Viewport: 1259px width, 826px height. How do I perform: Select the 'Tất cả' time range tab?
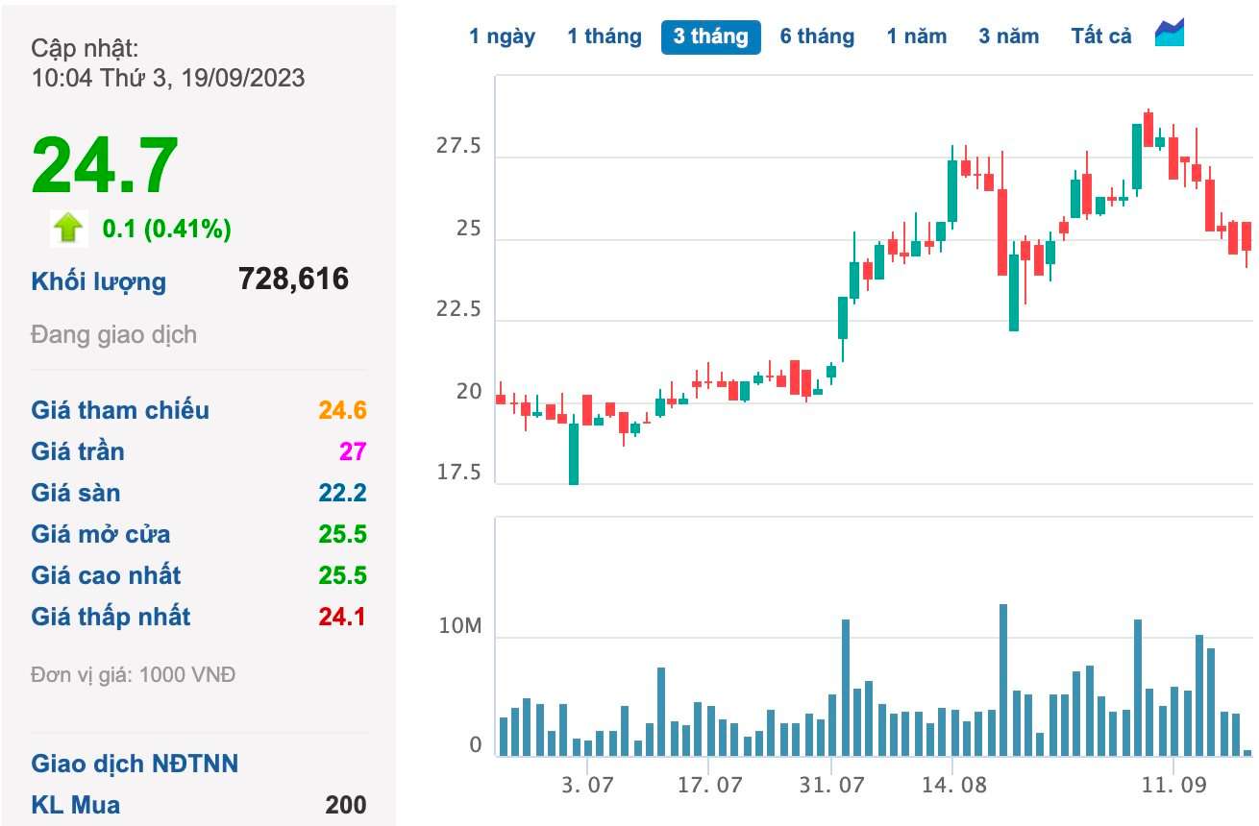[1101, 36]
